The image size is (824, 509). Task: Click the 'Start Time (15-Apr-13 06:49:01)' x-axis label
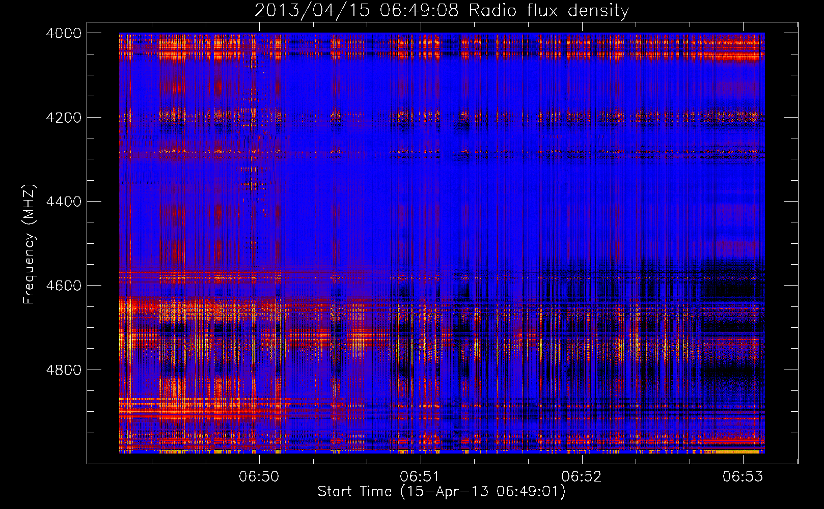click(x=442, y=492)
